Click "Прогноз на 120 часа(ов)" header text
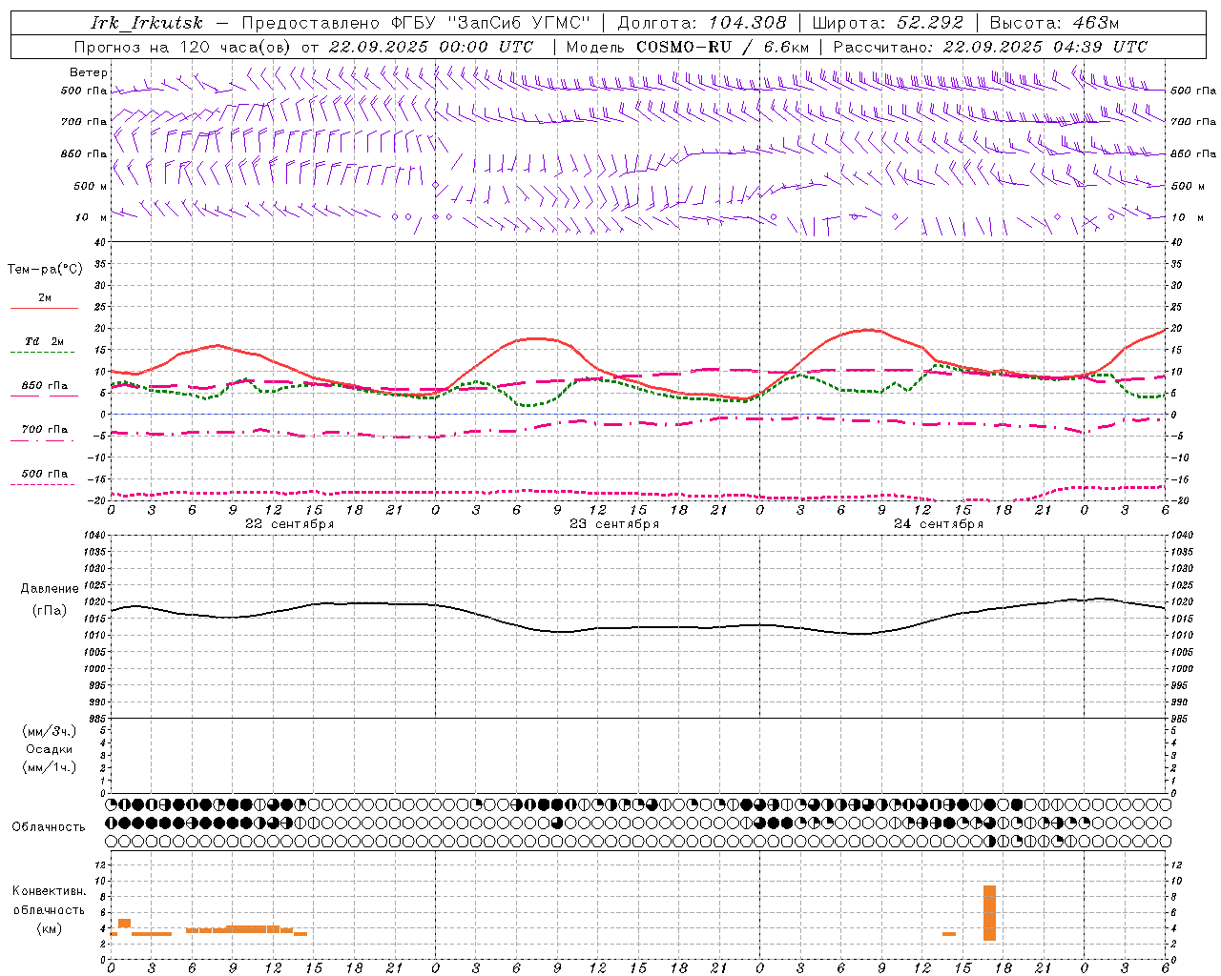This screenshot has width=1221, height=976. pyautogui.click(x=183, y=47)
